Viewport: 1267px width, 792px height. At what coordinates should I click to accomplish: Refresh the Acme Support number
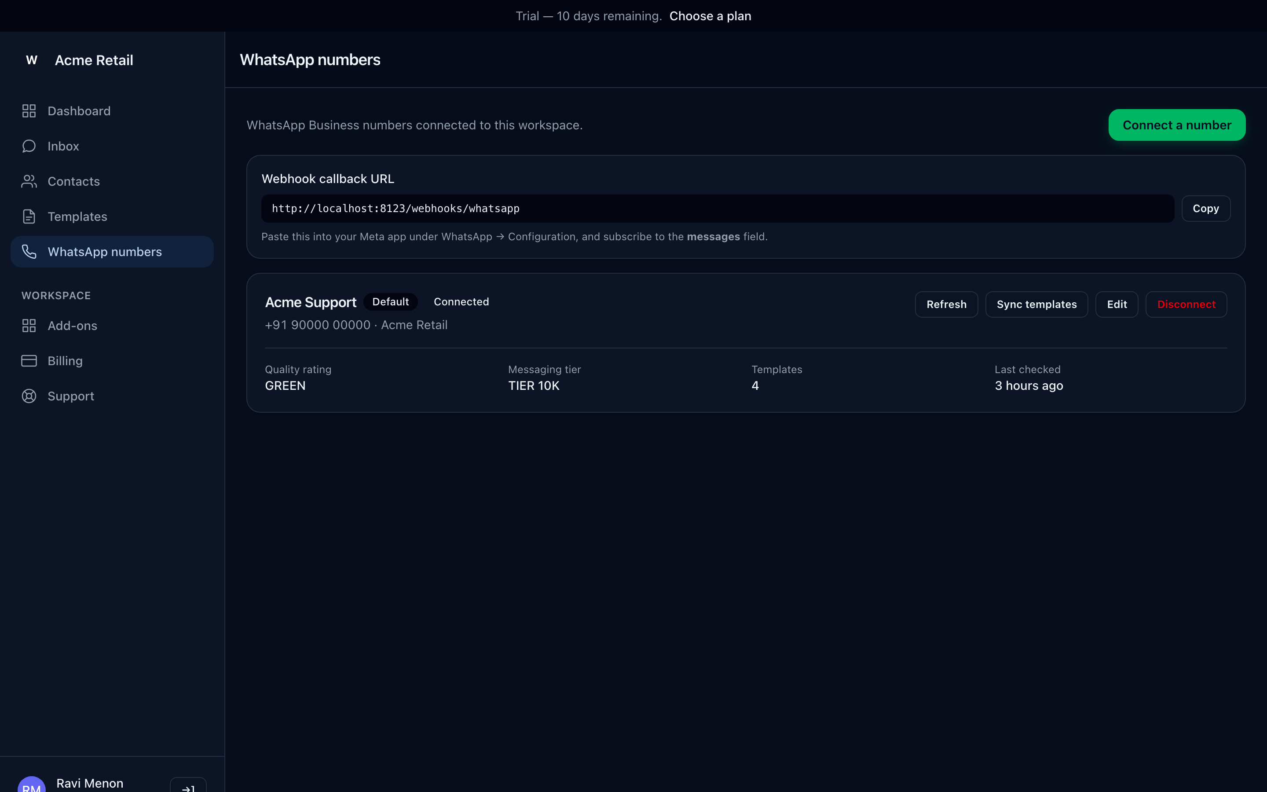[946, 304]
